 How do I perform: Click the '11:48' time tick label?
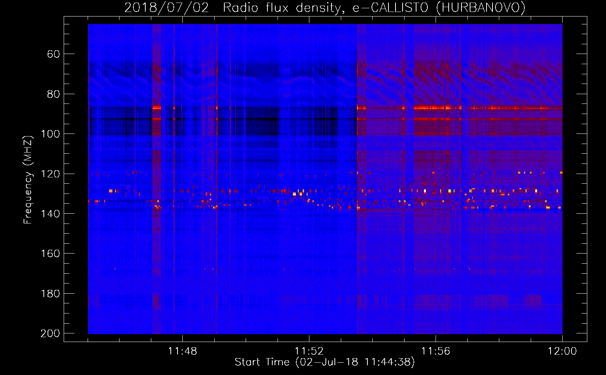pyautogui.click(x=182, y=351)
